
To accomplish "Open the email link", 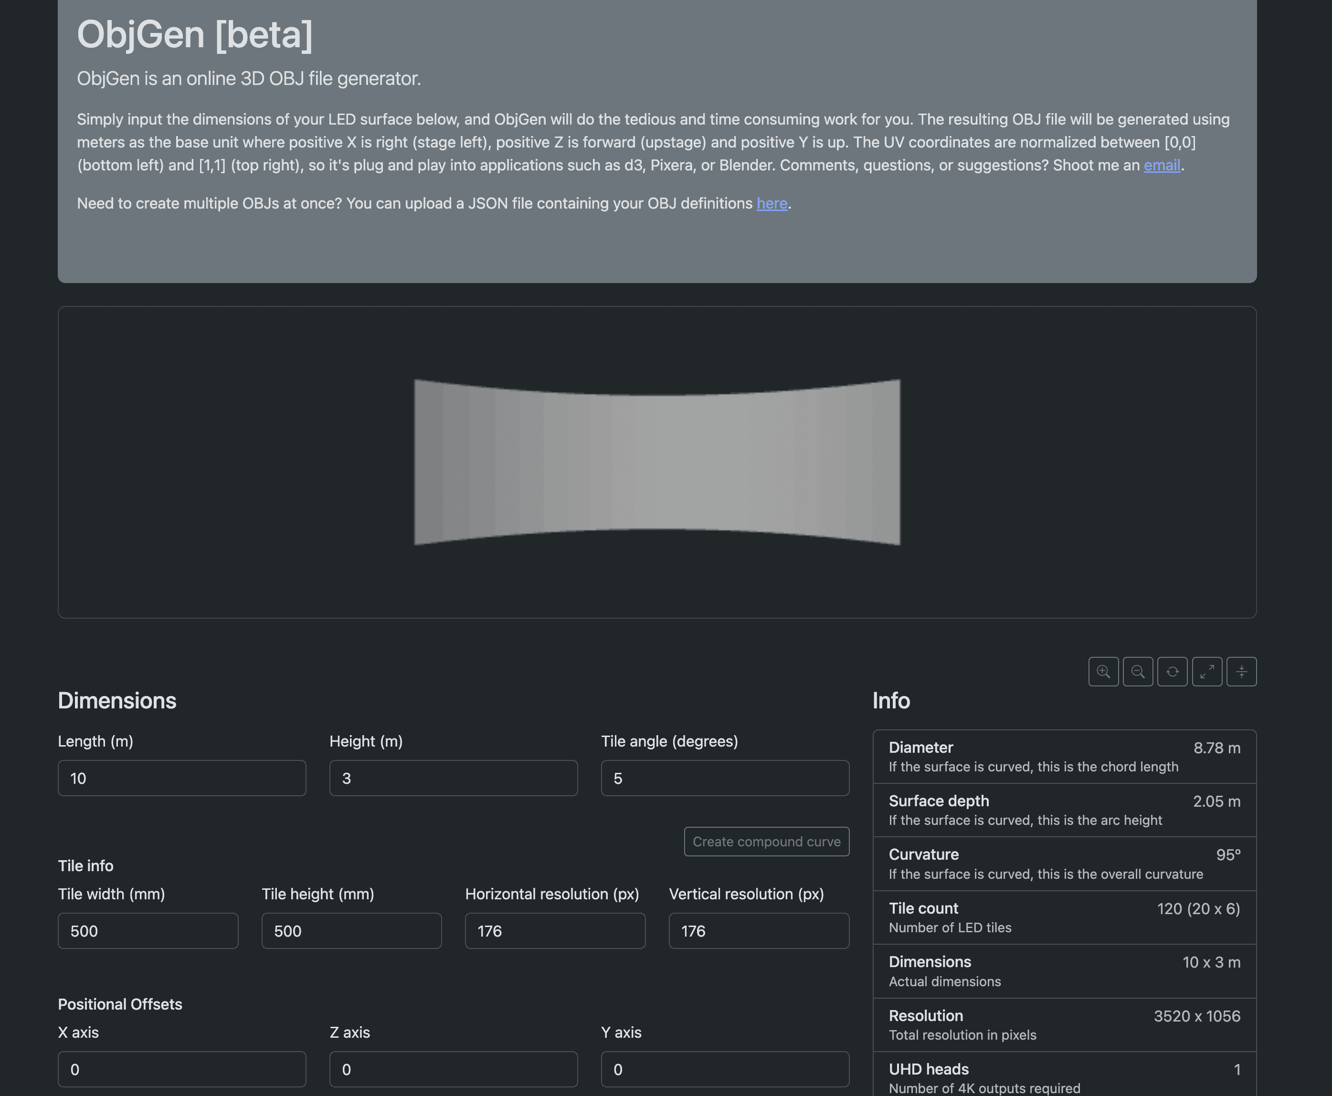I will [1162, 166].
